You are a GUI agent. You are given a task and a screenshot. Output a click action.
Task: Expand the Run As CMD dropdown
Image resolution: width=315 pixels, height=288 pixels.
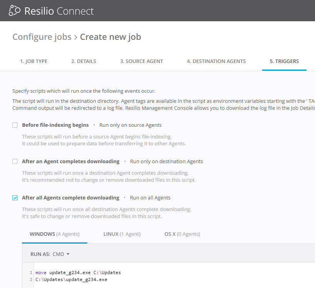pyautogui.click(x=61, y=254)
